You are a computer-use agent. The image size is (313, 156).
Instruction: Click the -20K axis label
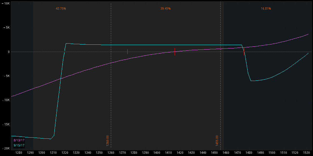point(5,148)
